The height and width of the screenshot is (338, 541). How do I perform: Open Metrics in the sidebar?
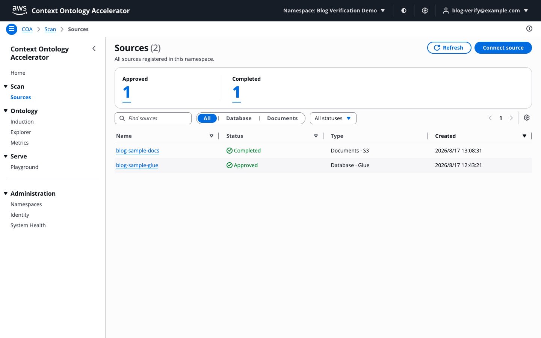pyautogui.click(x=20, y=143)
